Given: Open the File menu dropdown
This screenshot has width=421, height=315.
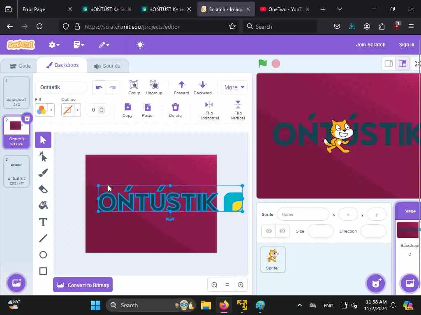Looking at the screenshot, I should click(x=79, y=45).
